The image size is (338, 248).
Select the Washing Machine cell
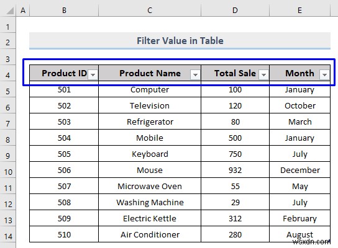[x=150, y=202]
